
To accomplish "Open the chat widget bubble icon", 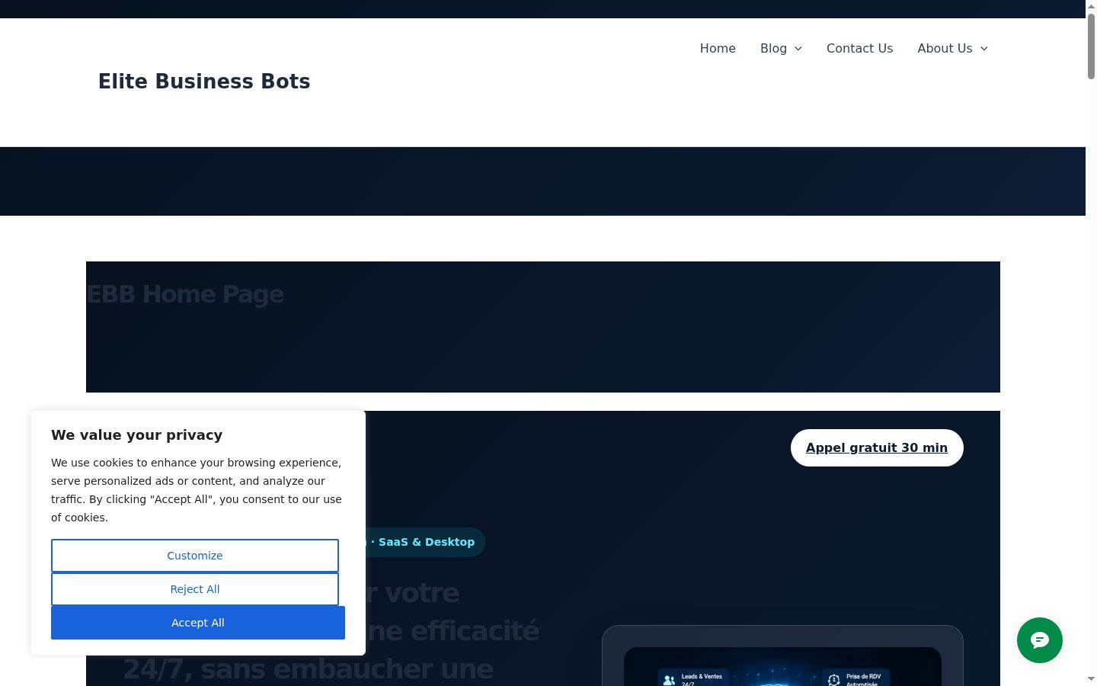I will (1040, 640).
